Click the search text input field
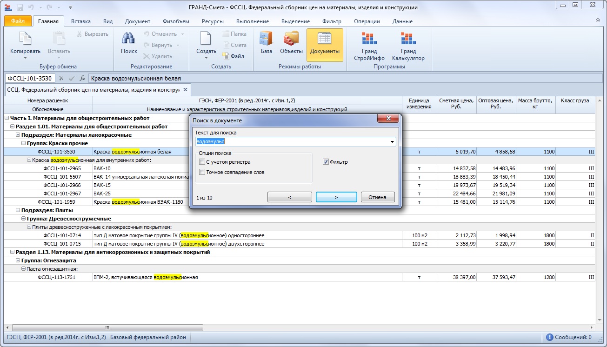 click(292, 141)
